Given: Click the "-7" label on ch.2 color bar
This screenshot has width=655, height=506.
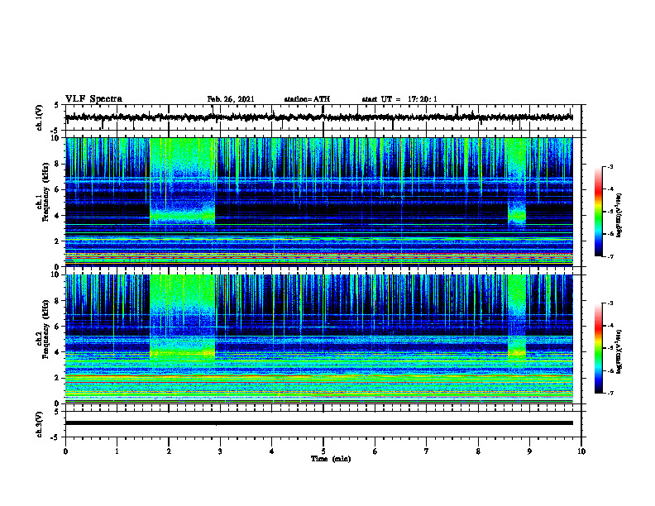Looking at the screenshot, I should click(610, 393).
